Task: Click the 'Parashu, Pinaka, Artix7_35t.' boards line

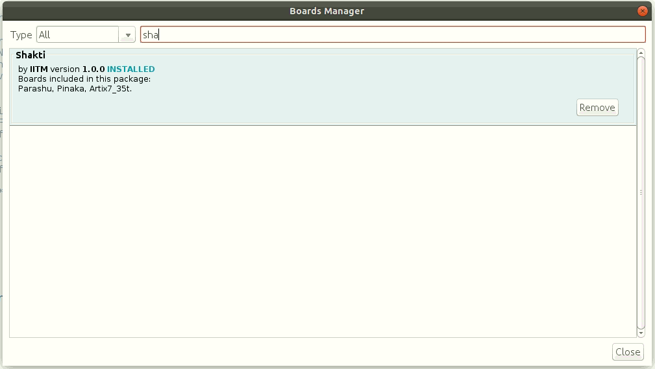Action: (75, 88)
